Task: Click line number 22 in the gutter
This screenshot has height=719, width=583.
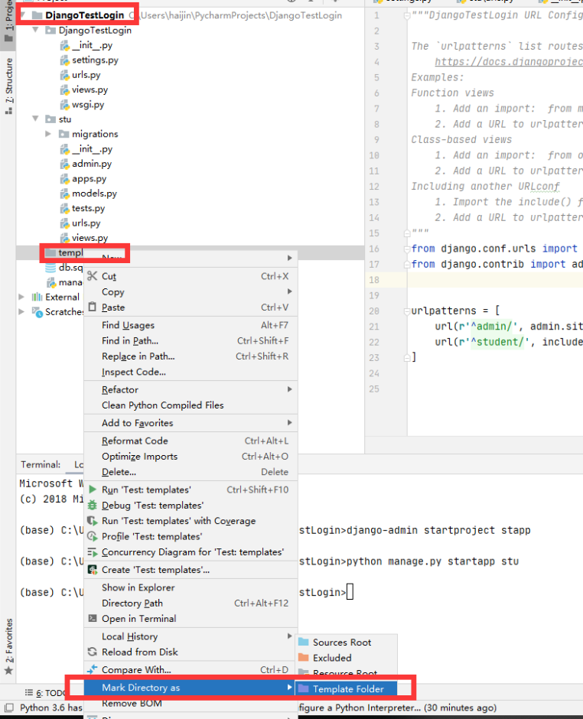Action: click(374, 342)
